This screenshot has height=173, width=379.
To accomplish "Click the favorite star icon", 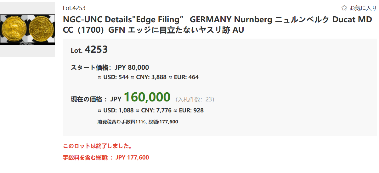I will [x=344, y=8].
